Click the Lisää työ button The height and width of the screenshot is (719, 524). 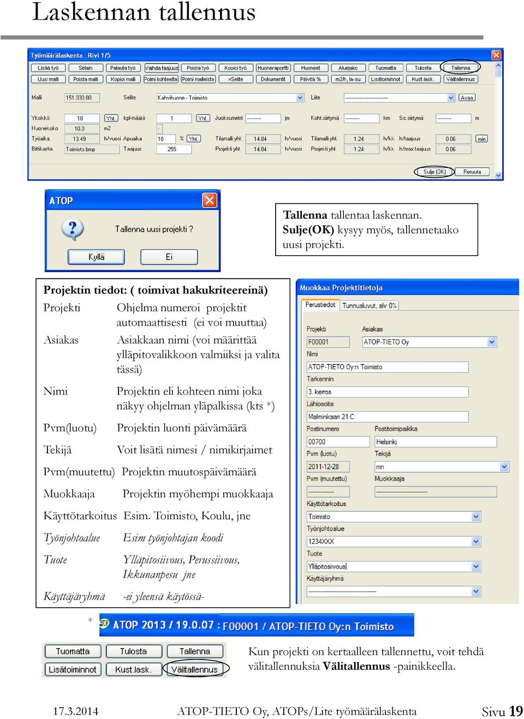click(x=48, y=68)
